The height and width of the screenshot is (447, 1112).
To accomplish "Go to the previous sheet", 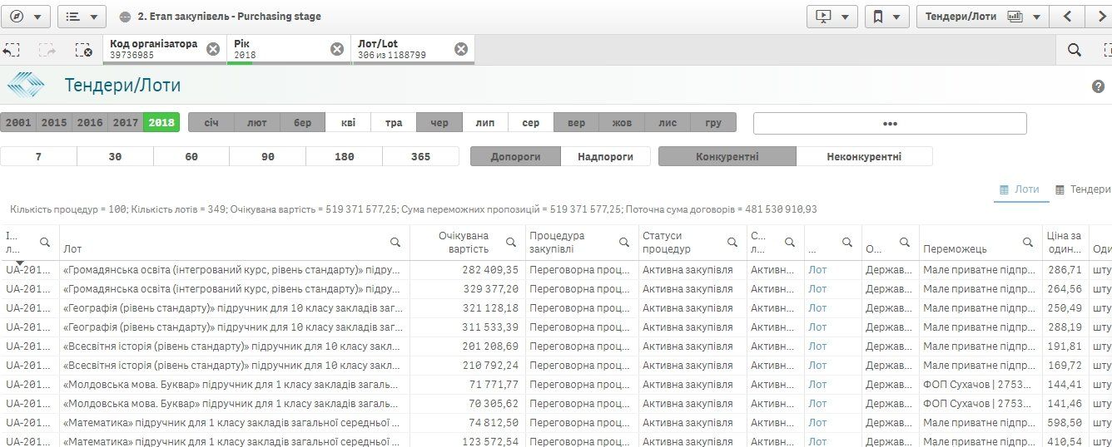I will [1066, 16].
